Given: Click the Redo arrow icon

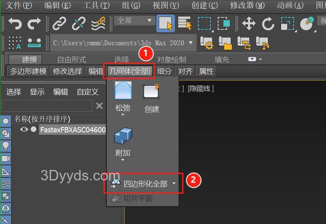Looking at the screenshot, I should pos(34,23).
